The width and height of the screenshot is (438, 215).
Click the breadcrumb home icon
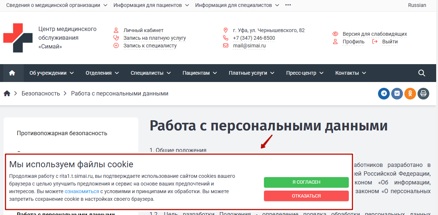tap(7, 94)
